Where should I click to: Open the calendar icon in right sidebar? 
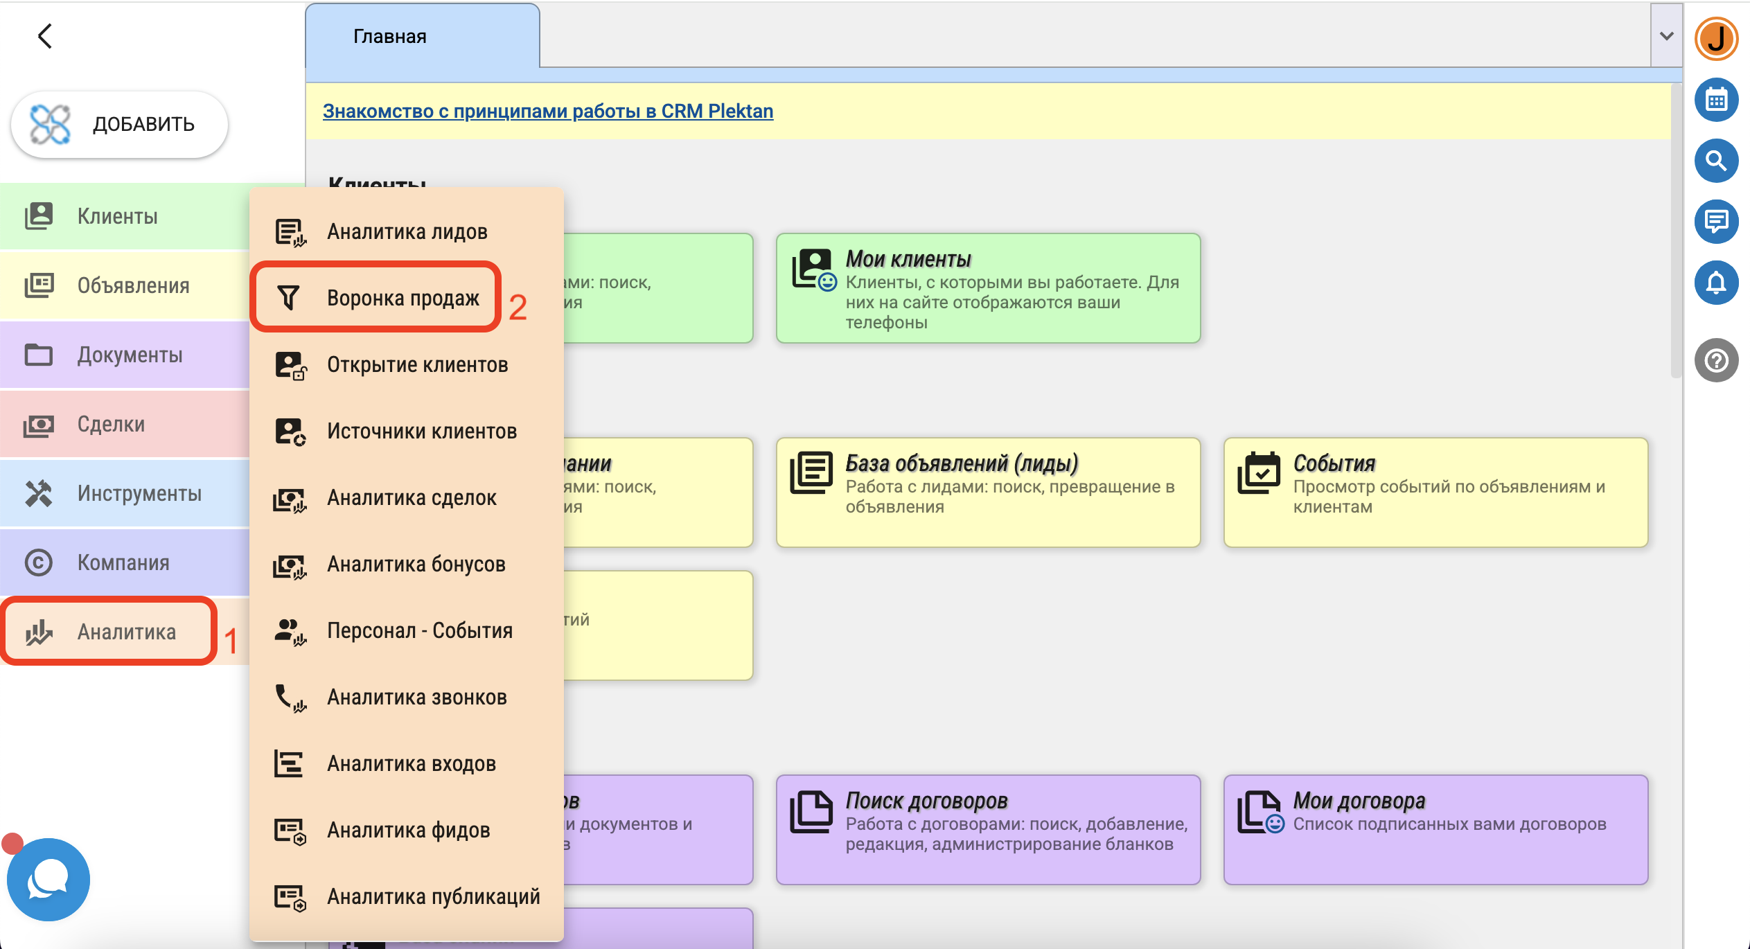1716,100
